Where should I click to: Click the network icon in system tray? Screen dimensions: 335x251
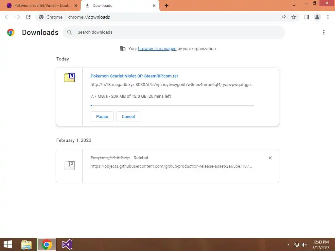click(x=296, y=245)
